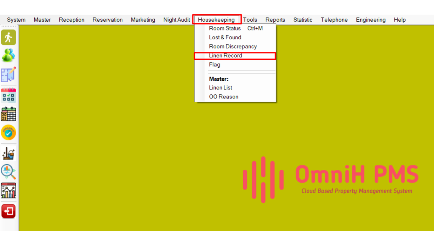Open Linen List under Master section

pos(235,88)
